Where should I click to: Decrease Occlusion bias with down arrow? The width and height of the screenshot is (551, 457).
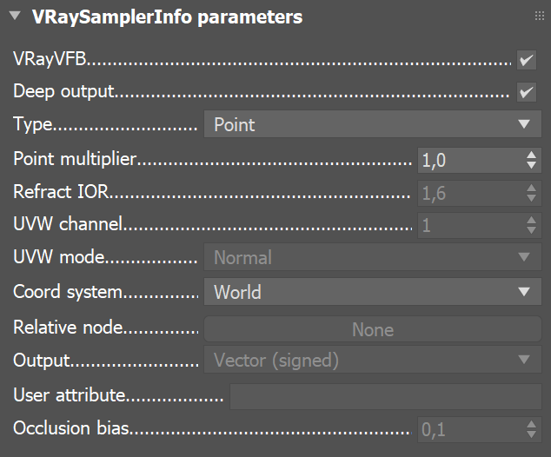(x=531, y=434)
